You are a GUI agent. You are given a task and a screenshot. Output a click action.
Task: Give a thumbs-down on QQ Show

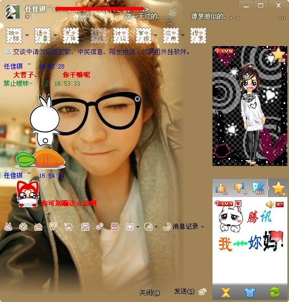coord(239,188)
